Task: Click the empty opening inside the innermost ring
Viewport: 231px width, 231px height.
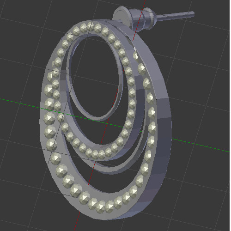Action: pyautogui.click(x=94, y=77)
